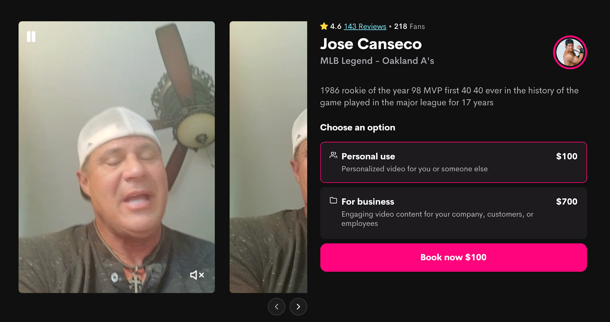Click the MLB Legend - Oakland A's subtitle

(x=377, y=61)
